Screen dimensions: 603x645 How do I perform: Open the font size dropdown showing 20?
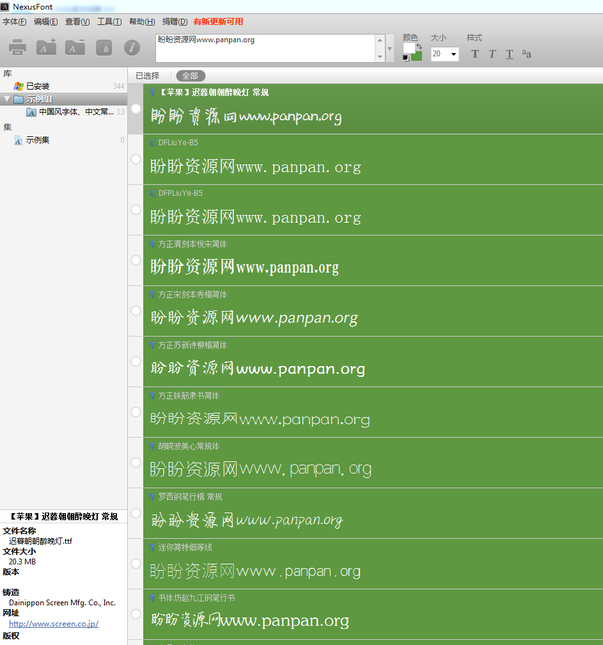(453, 54)
